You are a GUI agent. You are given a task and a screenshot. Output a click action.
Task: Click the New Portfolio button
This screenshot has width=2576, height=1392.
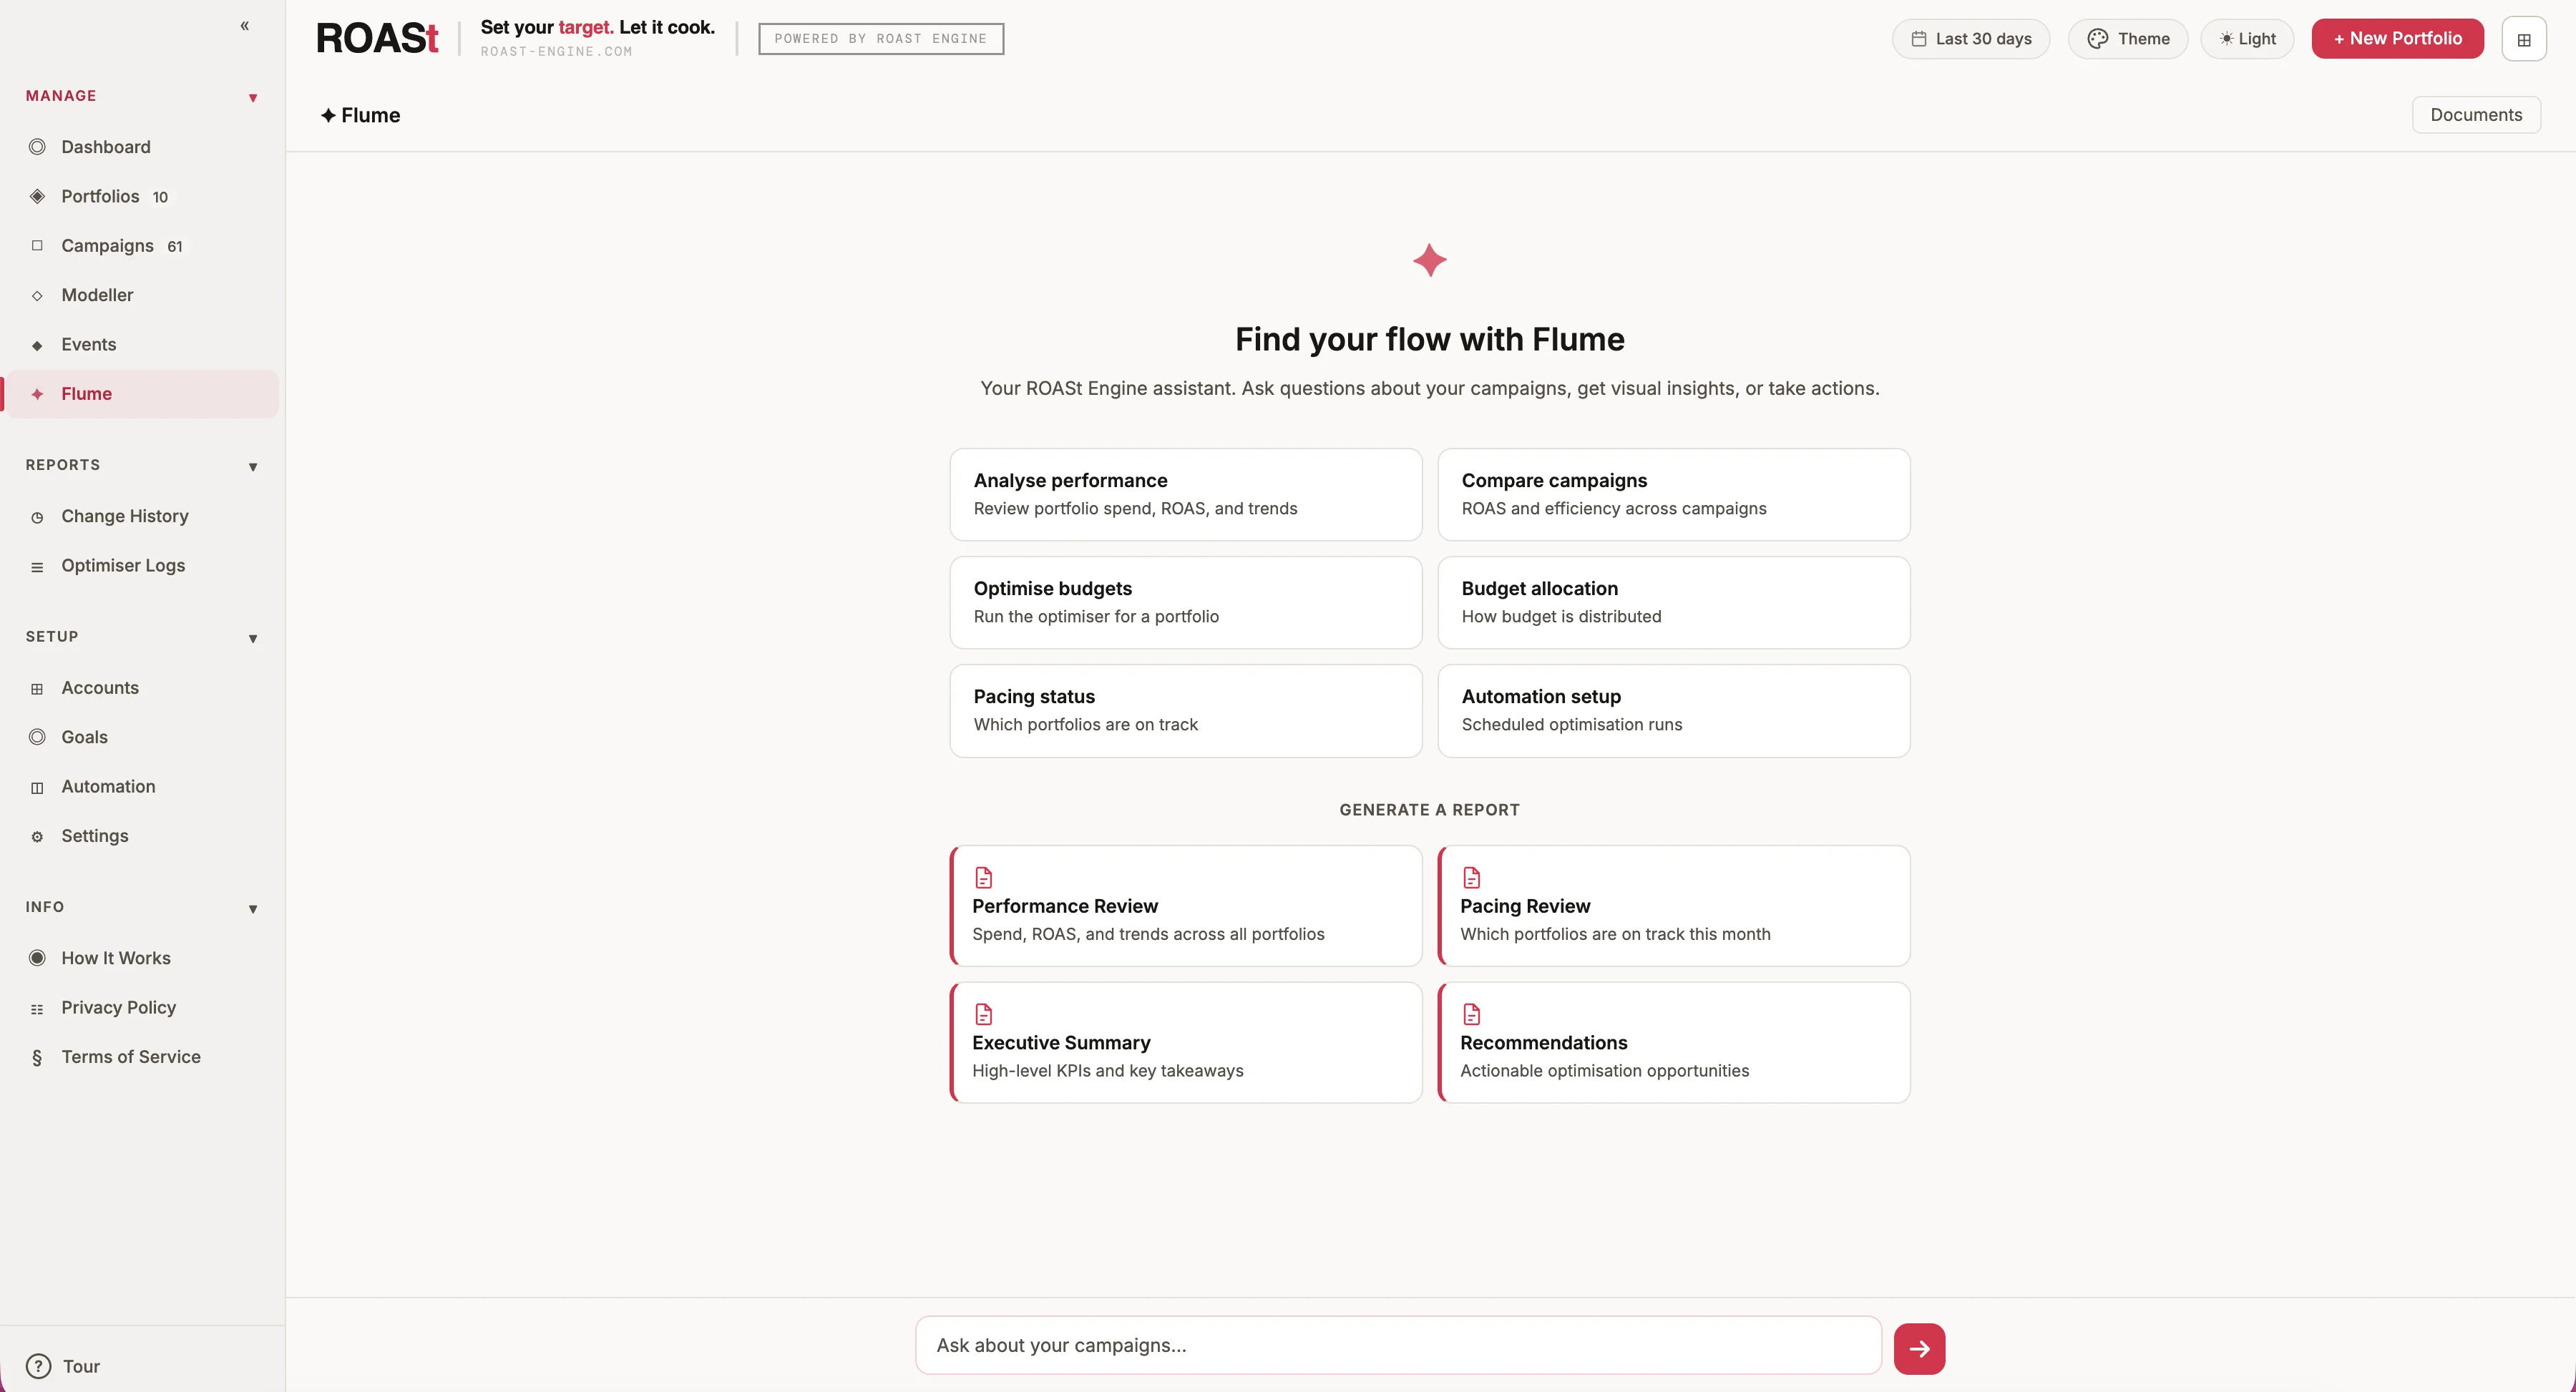[2397, 38]
